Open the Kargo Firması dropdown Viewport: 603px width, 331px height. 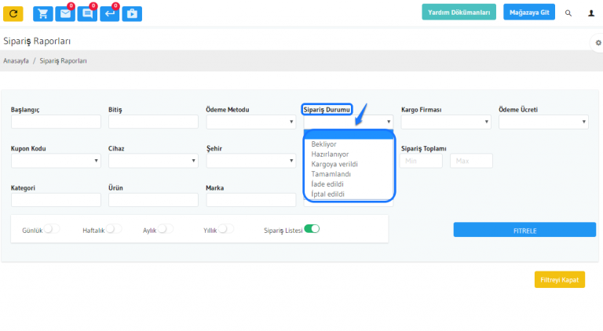[445, 122]
